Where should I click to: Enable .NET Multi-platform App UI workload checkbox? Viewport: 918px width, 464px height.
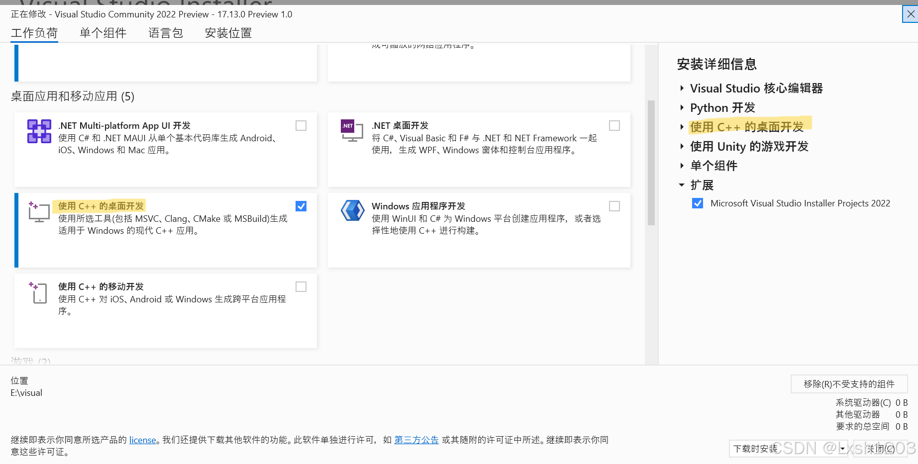tap(301, 126)
